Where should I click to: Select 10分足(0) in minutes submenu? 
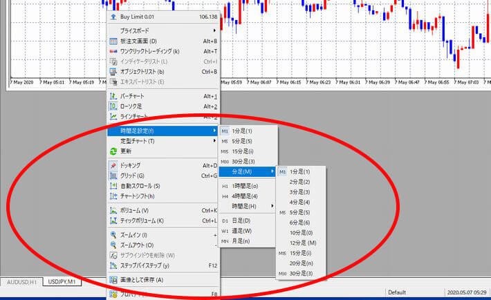(301, 233)
